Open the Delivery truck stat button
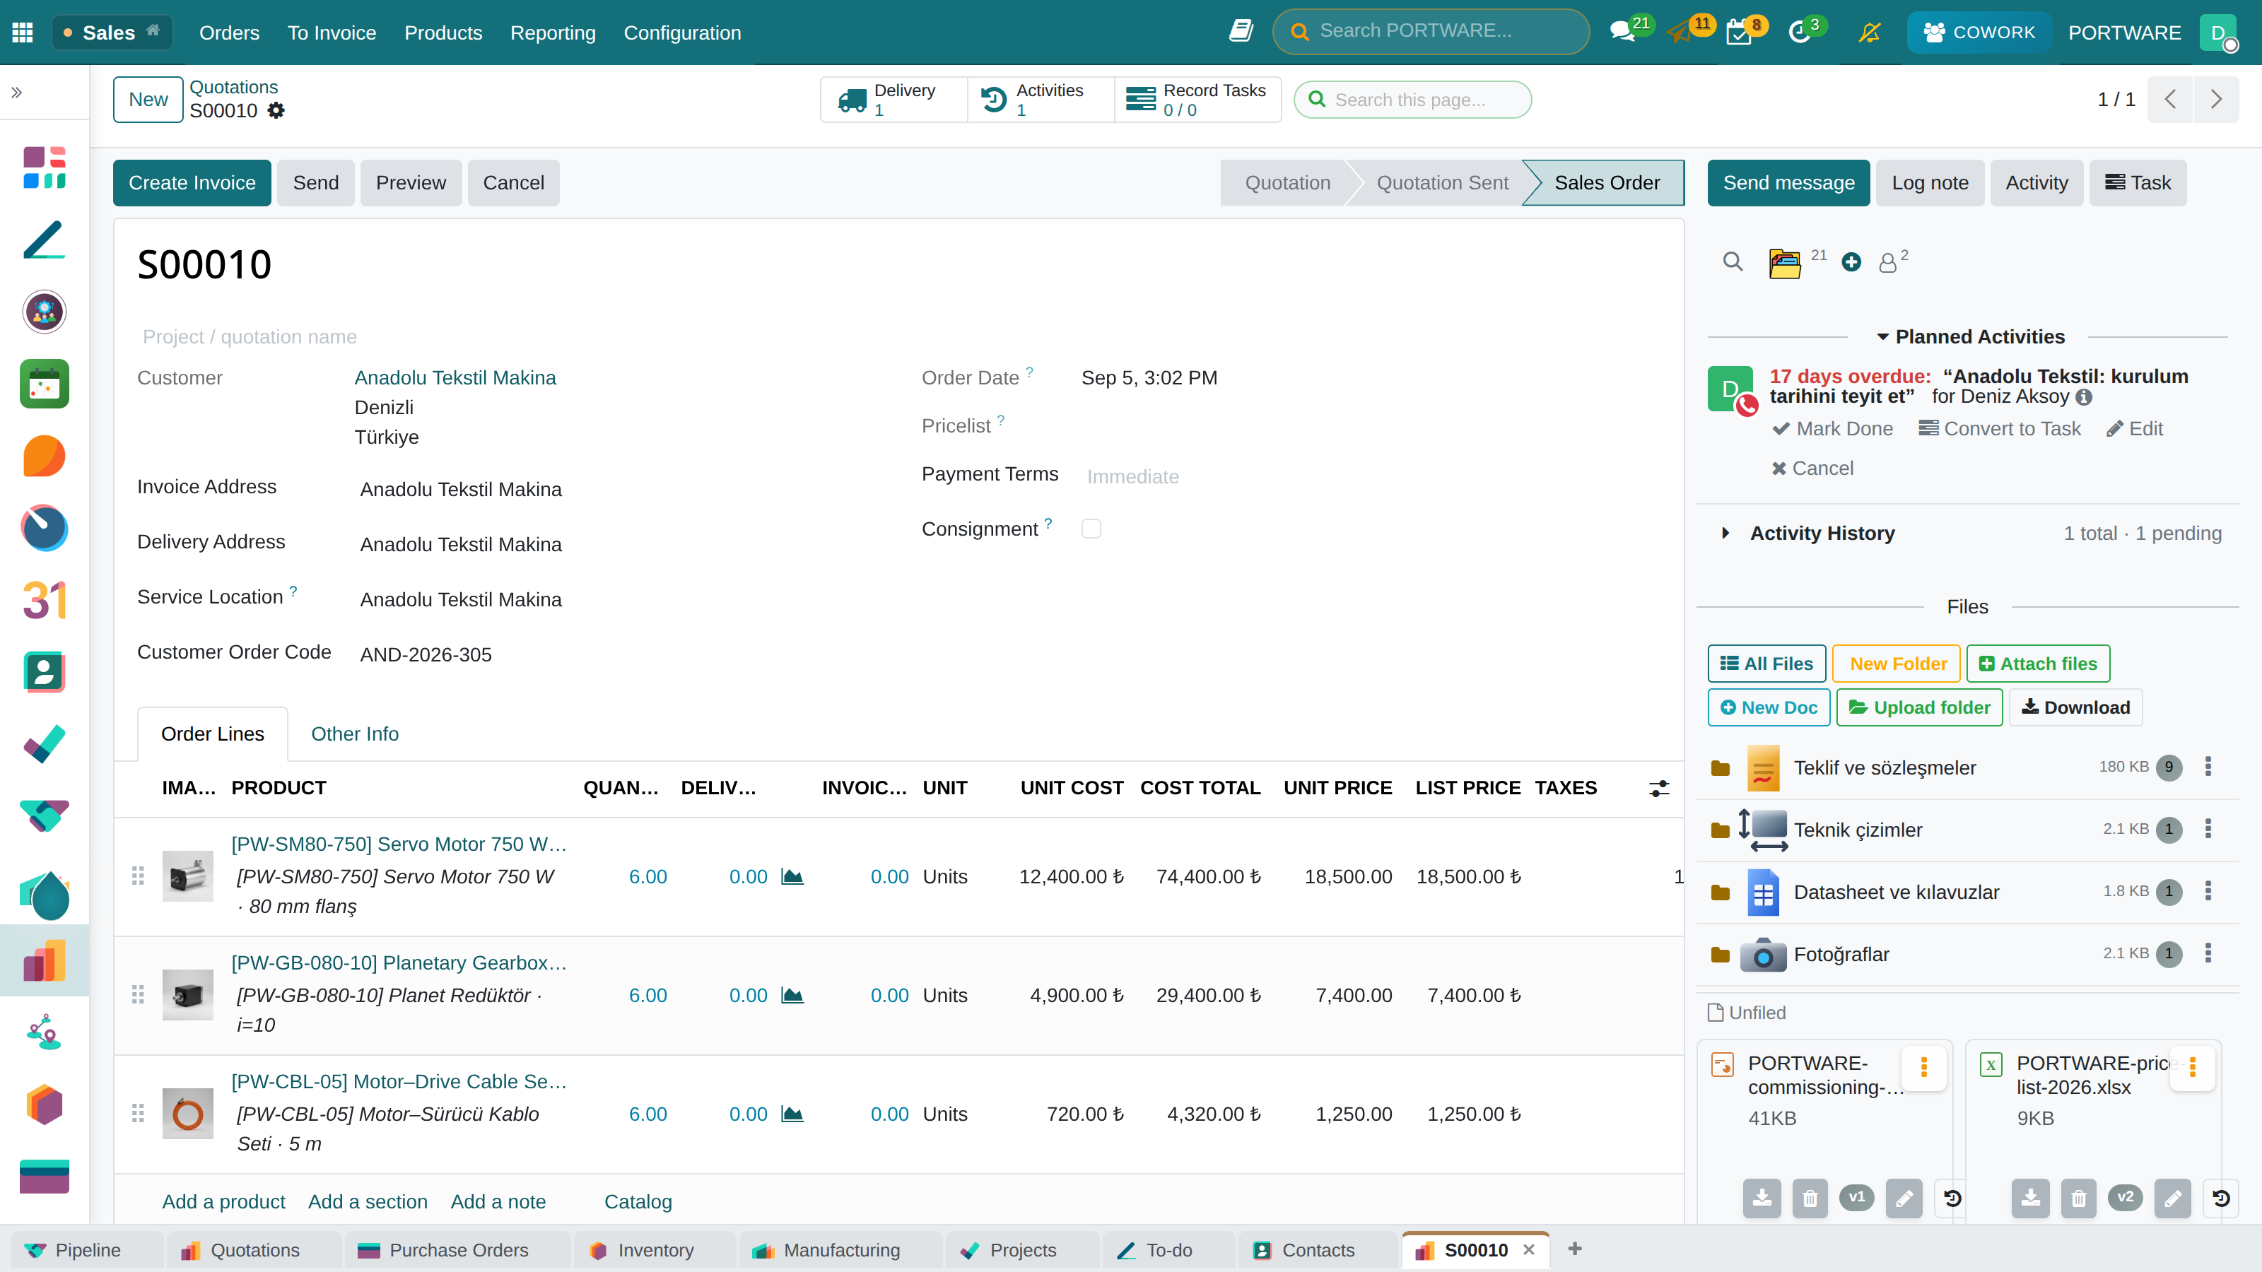Image resolution: width=2262 pixels, height=1272 pixels. pyautogui.click(x=894, y=99)
